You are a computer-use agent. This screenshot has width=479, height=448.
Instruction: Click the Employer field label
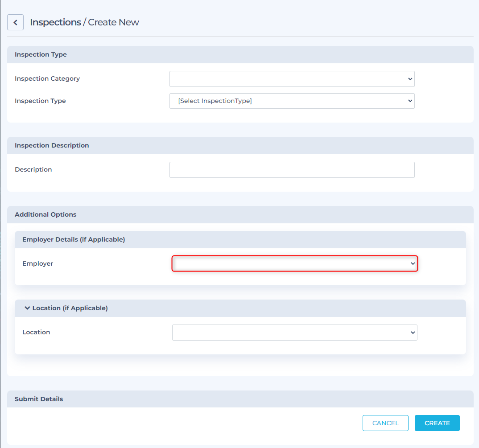(38, 263)
